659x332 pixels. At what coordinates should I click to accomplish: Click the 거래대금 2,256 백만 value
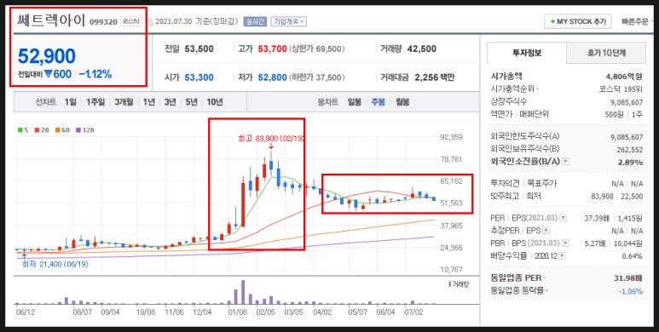point(435,77)
